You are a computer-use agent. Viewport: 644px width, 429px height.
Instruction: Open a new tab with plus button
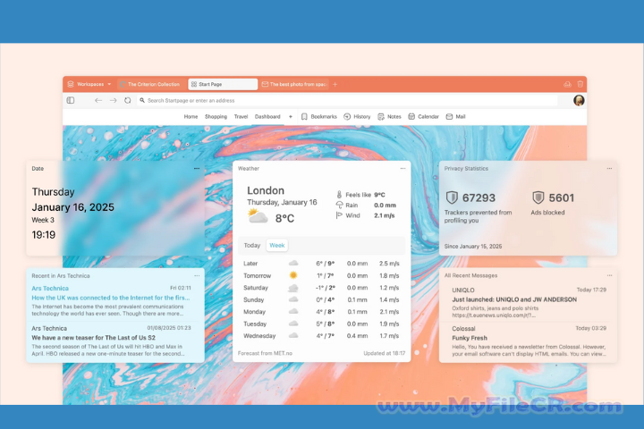(x=335, y=84)
